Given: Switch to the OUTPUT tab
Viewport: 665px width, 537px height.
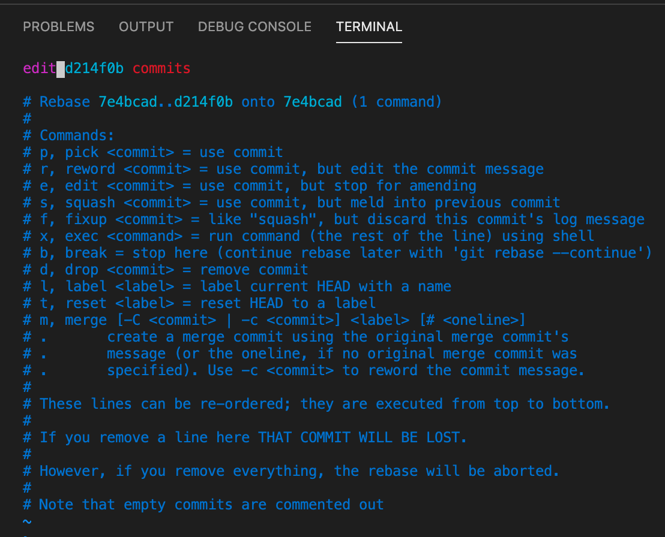Looking at the screenshot, I should (146, 26).
